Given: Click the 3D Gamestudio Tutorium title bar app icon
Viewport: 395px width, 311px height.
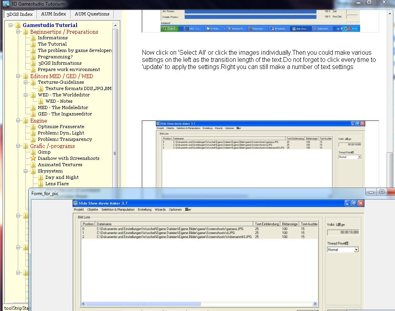Looking at the screenshot, I should (6, 4).
